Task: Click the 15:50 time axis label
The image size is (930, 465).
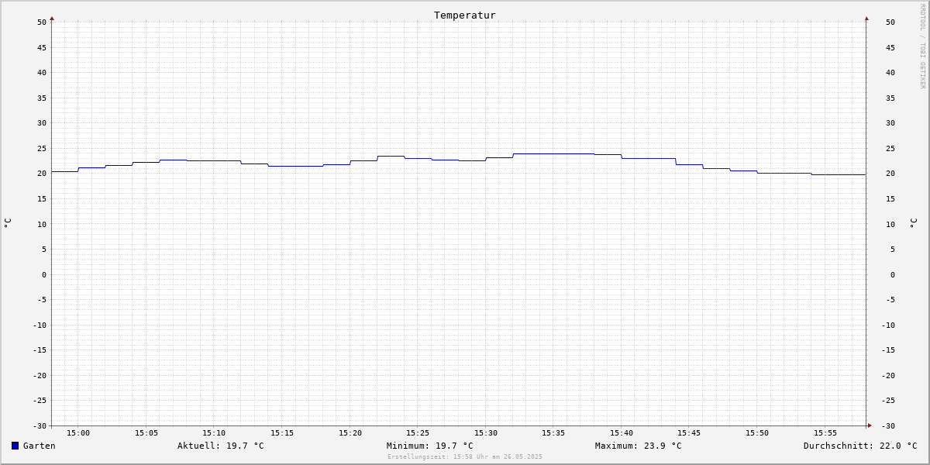Action: [x=757, y=433]
